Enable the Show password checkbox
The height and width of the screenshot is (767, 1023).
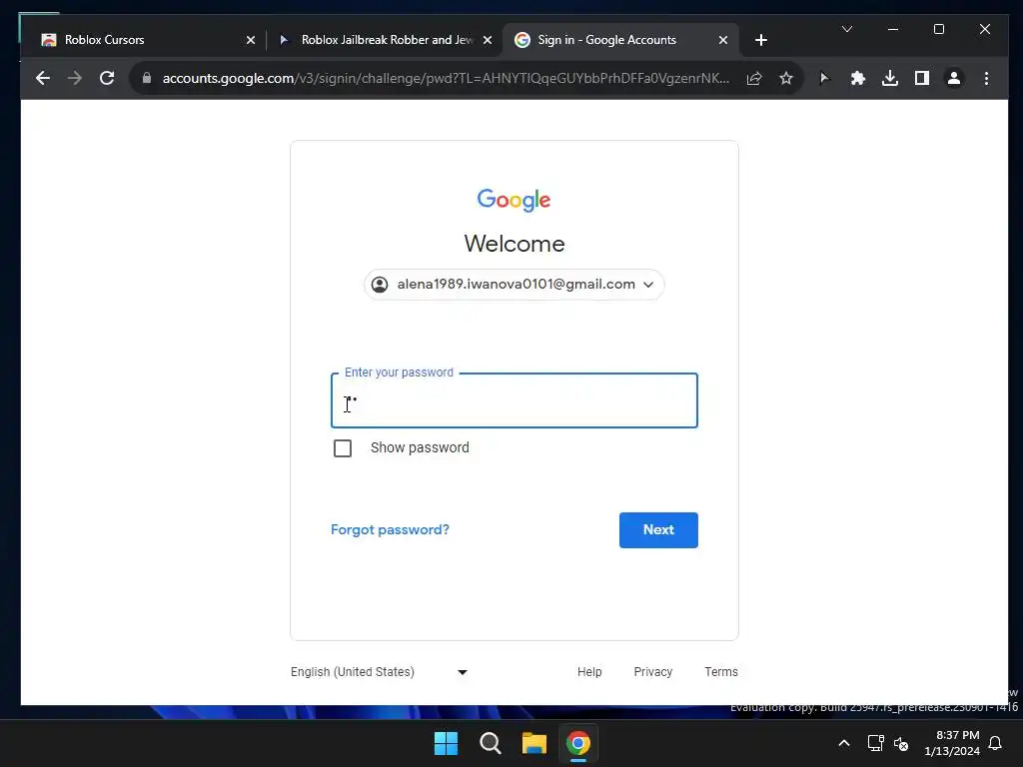343,448
